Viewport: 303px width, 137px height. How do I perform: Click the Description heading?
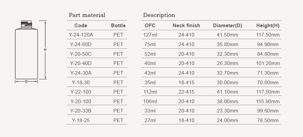[x=159, y=15]
